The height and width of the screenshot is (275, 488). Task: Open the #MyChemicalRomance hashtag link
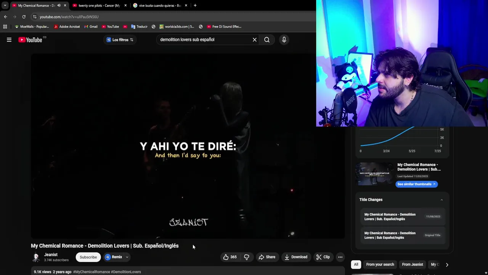pyautogui.click(x=91, y=272)
